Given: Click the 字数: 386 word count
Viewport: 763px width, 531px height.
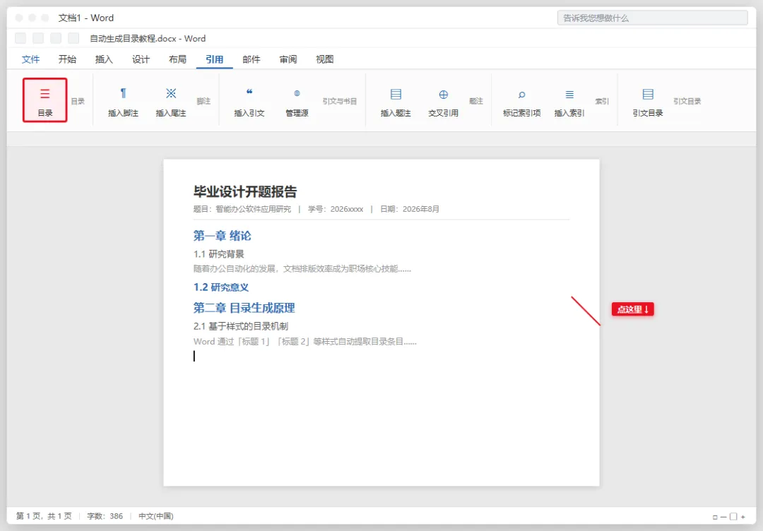Looking at the screenshot, I should pos(105,516).
